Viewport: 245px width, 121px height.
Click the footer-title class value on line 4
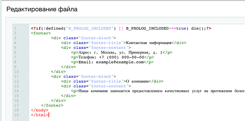(x=106, y=43)
